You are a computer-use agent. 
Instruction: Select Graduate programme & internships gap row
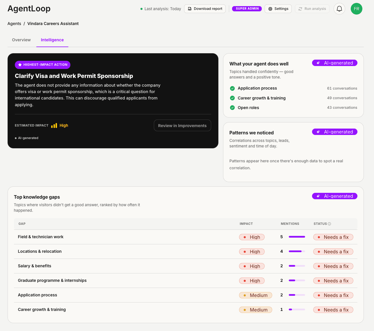[x=186, y=281]
